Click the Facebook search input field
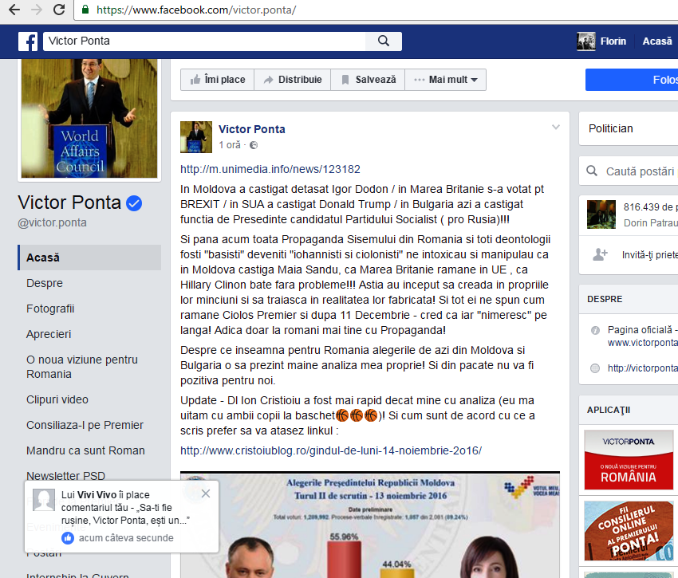678x578 pixels. 203,41
